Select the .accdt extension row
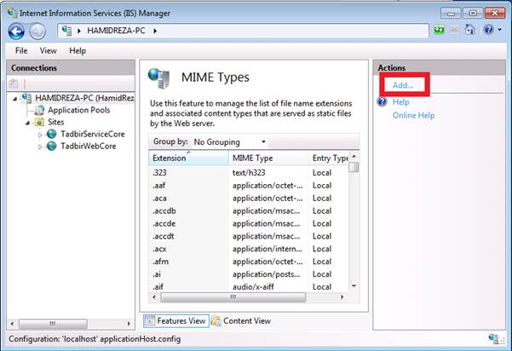512x351 pixels. [x=249, y=236]
